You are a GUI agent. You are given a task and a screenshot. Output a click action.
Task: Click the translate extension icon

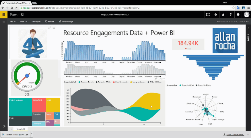[x=238, y=8]
